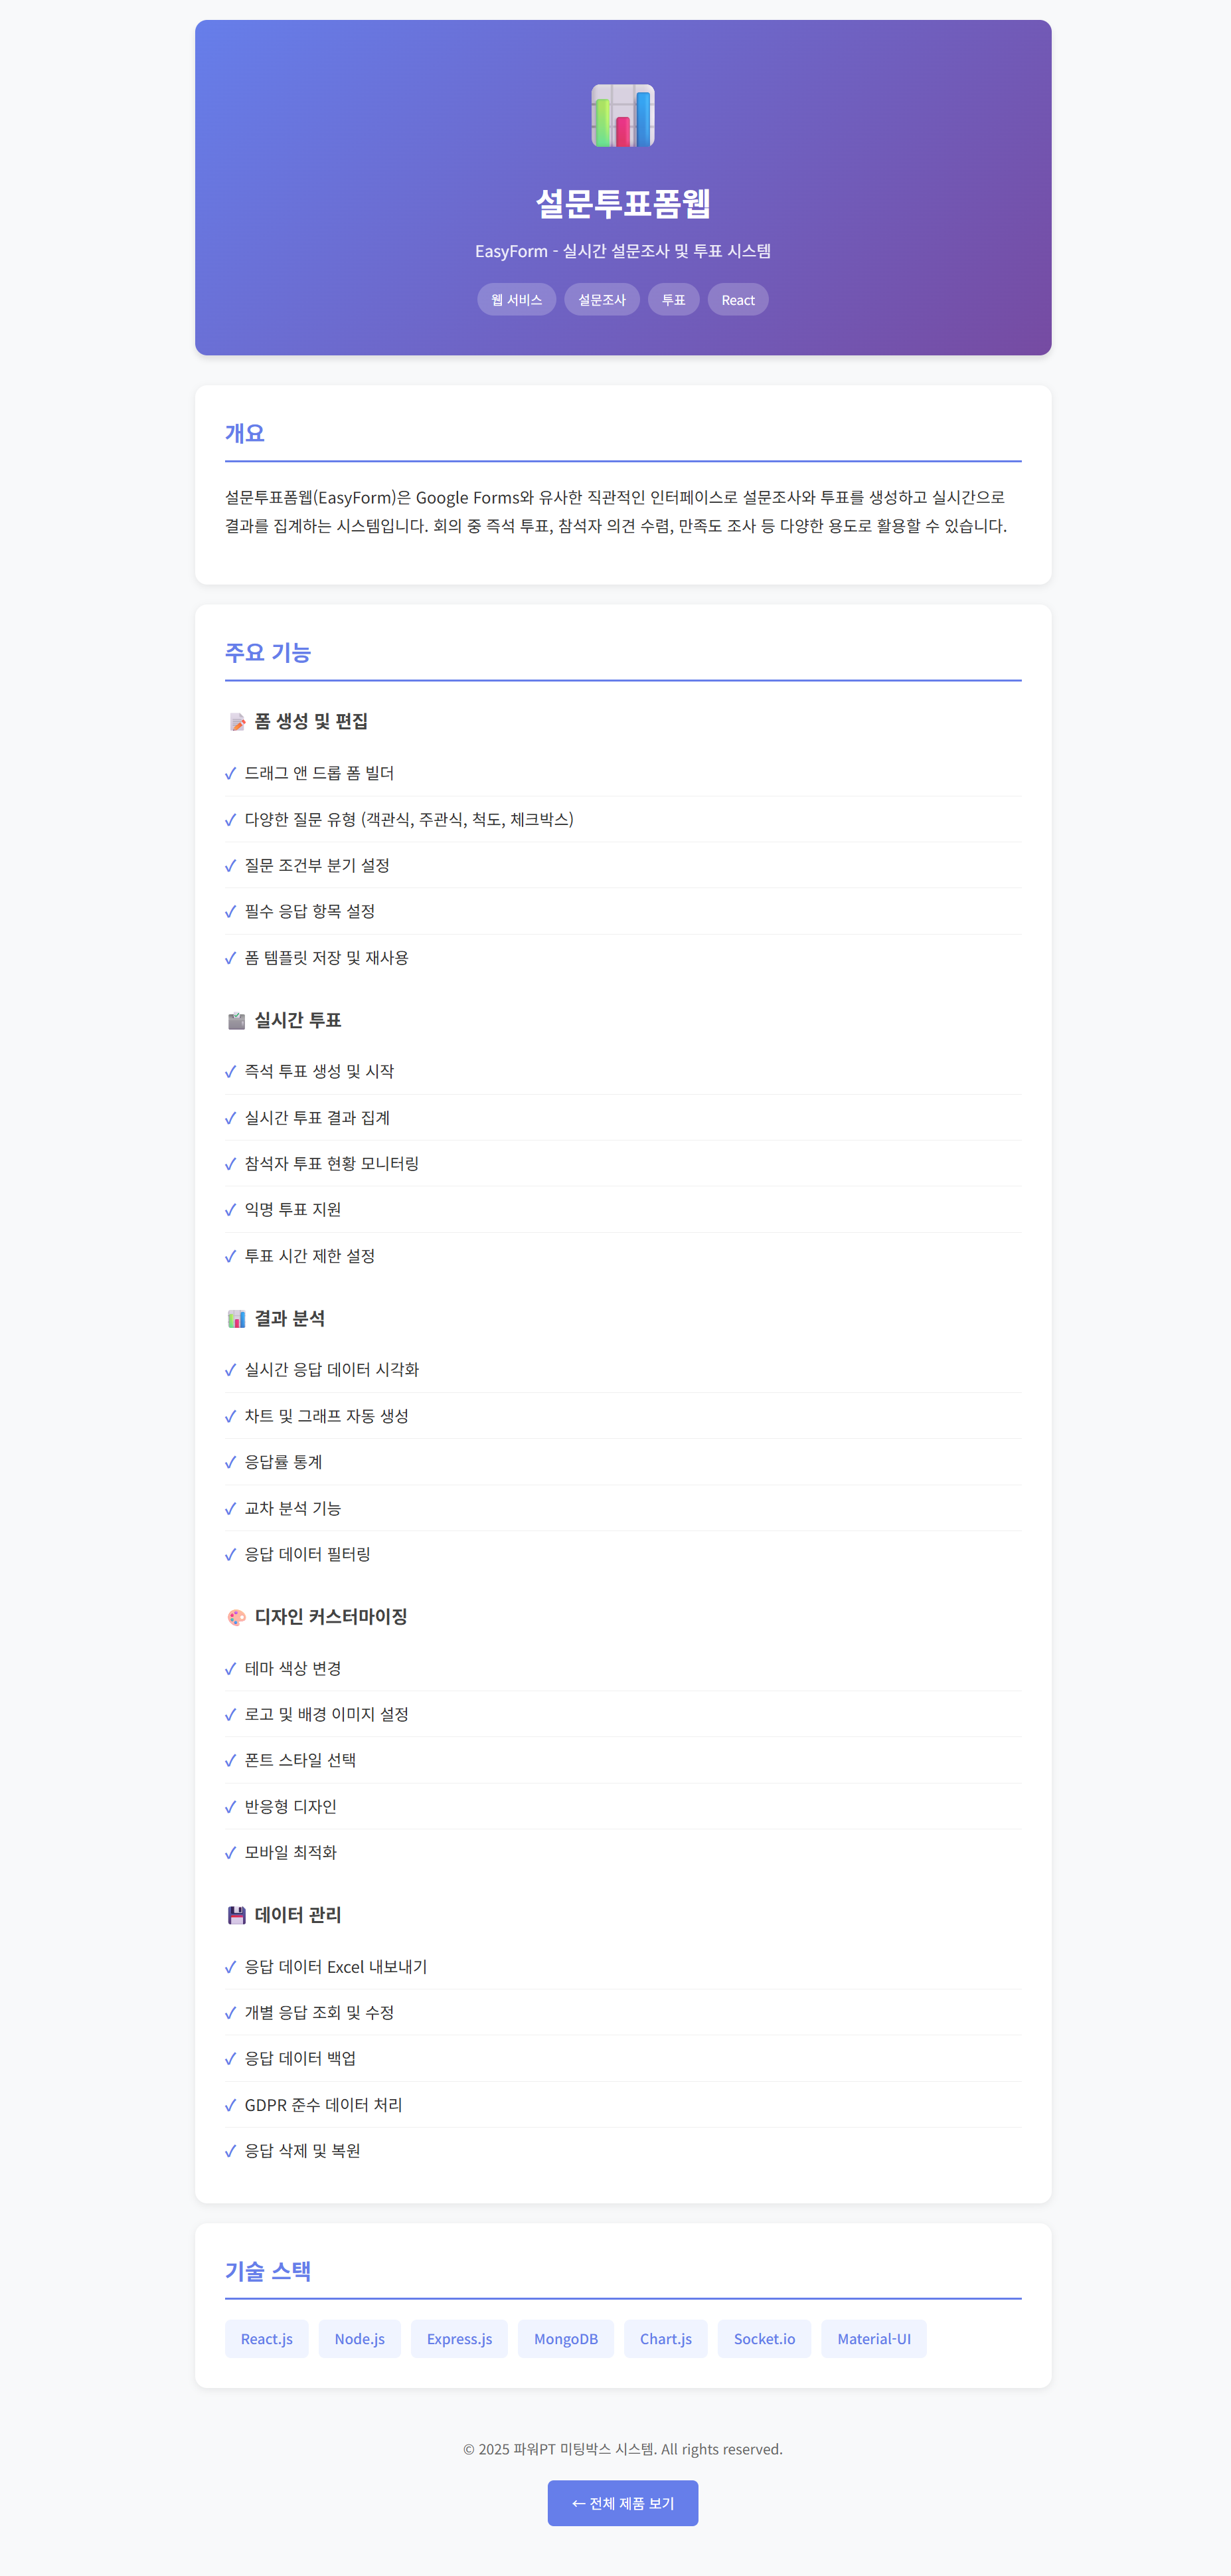
Task: Click the Material-UI tech chip
Action: tap(873, 2339)
